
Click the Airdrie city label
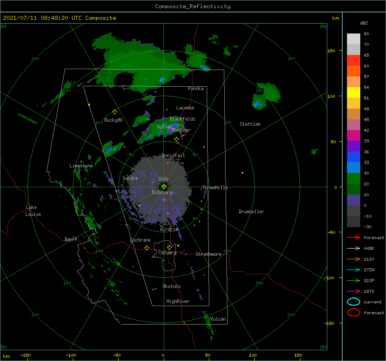pos(169,229)
